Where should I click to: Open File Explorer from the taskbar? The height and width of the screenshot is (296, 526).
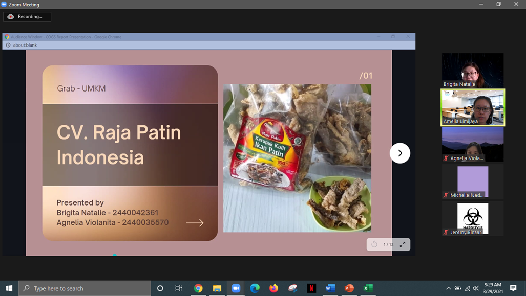coord(217,288)
